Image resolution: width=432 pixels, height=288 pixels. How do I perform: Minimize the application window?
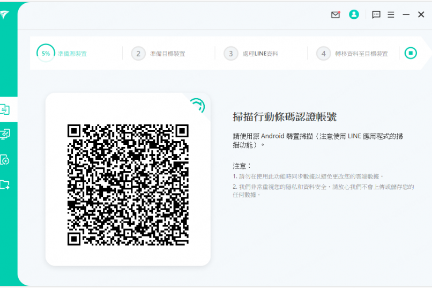[406, 15]
